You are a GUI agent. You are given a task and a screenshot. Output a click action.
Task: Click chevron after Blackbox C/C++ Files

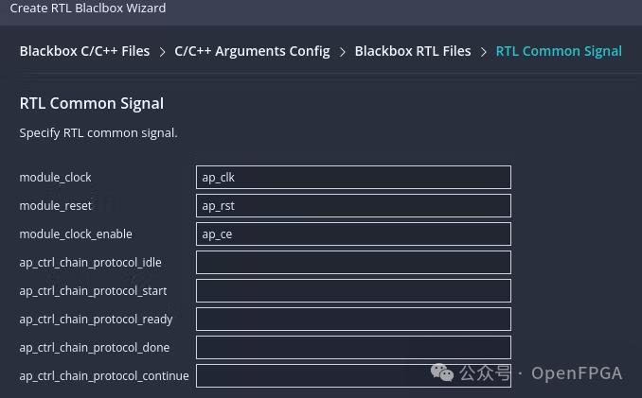coord(163,52)
